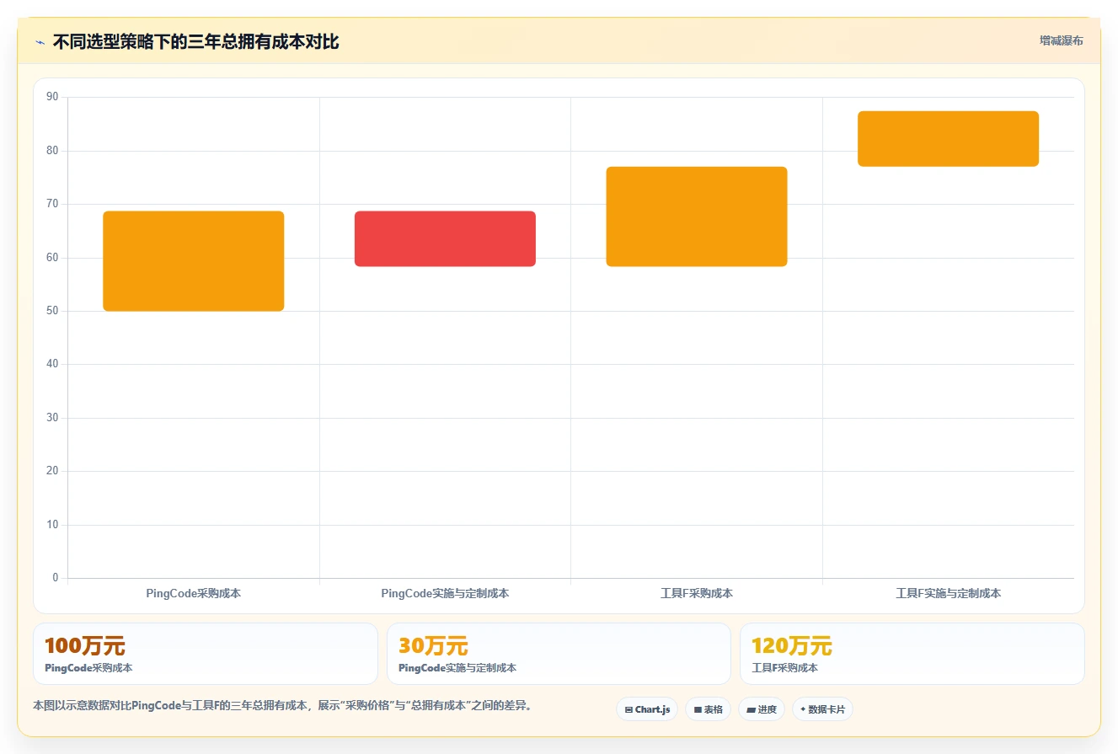This screenshot has width=1118, height=754.
Task: Click the 增减瀑布 label in the header
Action: tap(1061, 40)
